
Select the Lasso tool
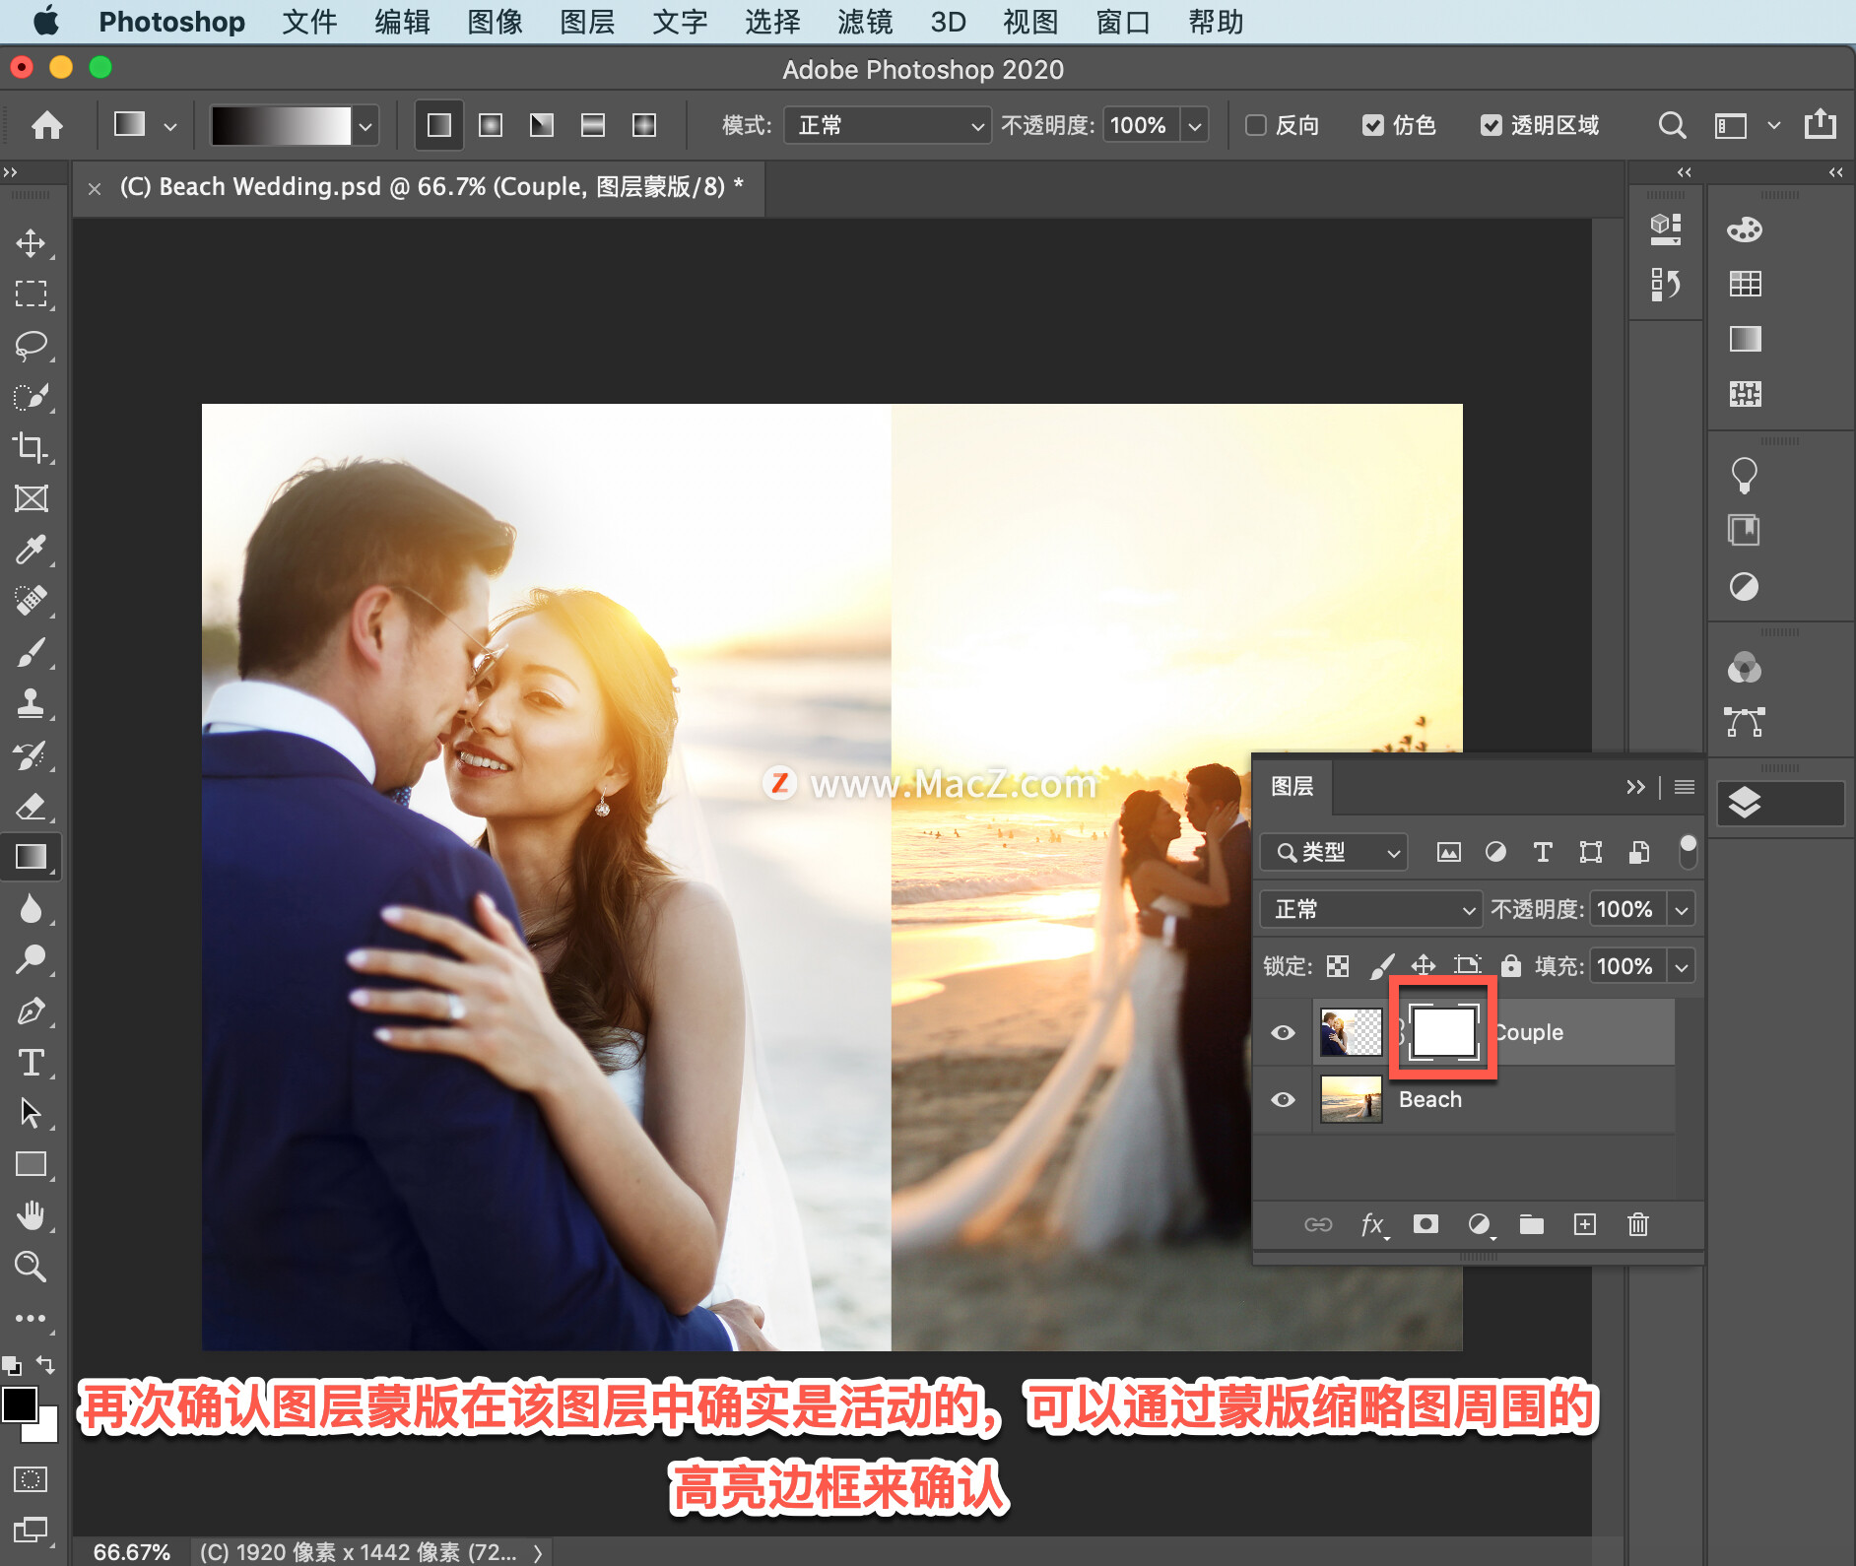pos(31,346)
